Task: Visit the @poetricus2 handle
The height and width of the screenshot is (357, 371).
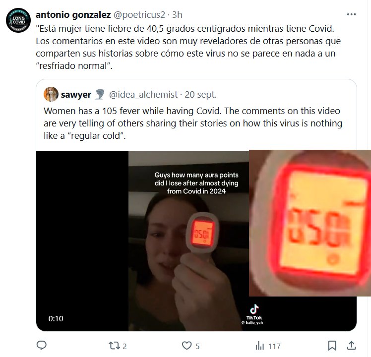Action: click(x=139, y=15)
